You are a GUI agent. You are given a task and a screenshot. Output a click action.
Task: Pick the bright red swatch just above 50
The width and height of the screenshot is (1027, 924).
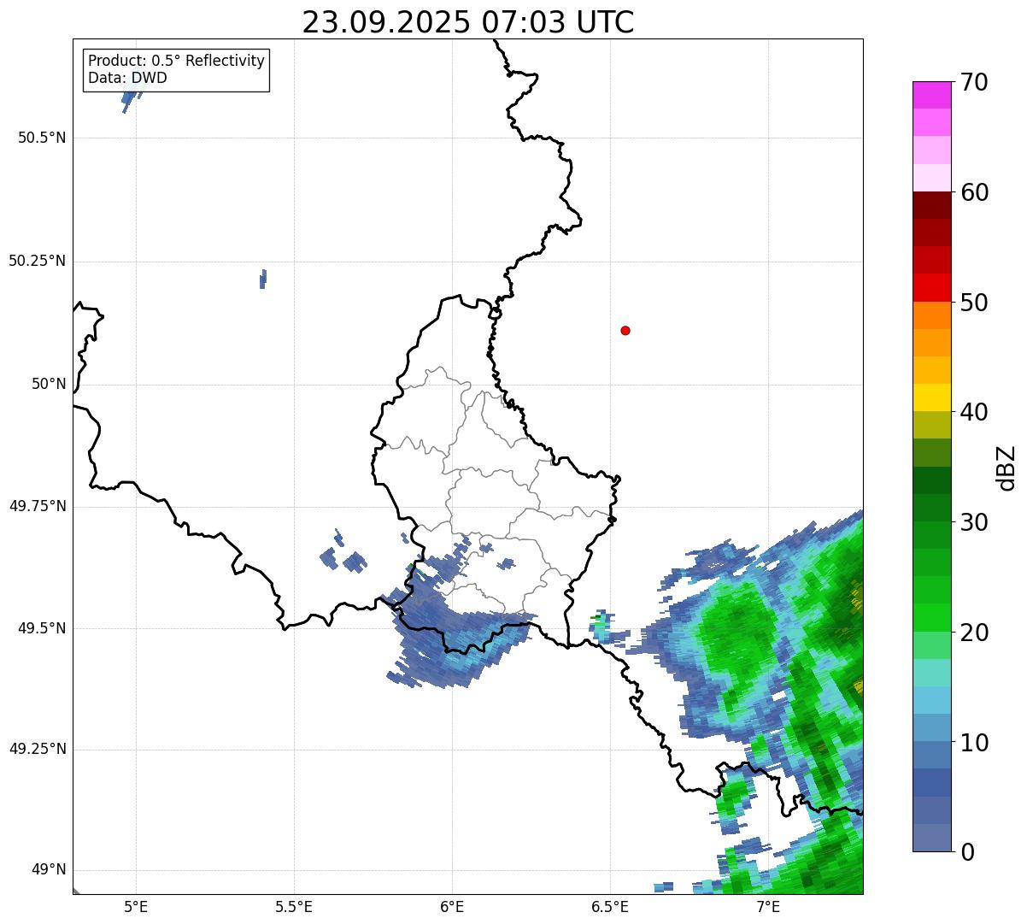[x=932, y=288]
